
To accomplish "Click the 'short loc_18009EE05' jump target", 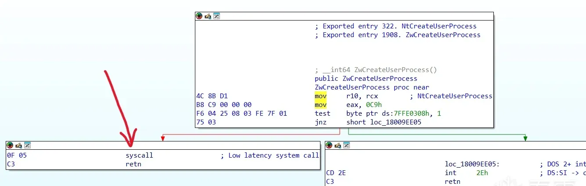I will click(x=384, y=122).
